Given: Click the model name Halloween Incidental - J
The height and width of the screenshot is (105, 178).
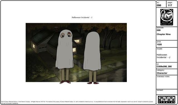Looking at the screenshot, I should (x=163, y=56).
